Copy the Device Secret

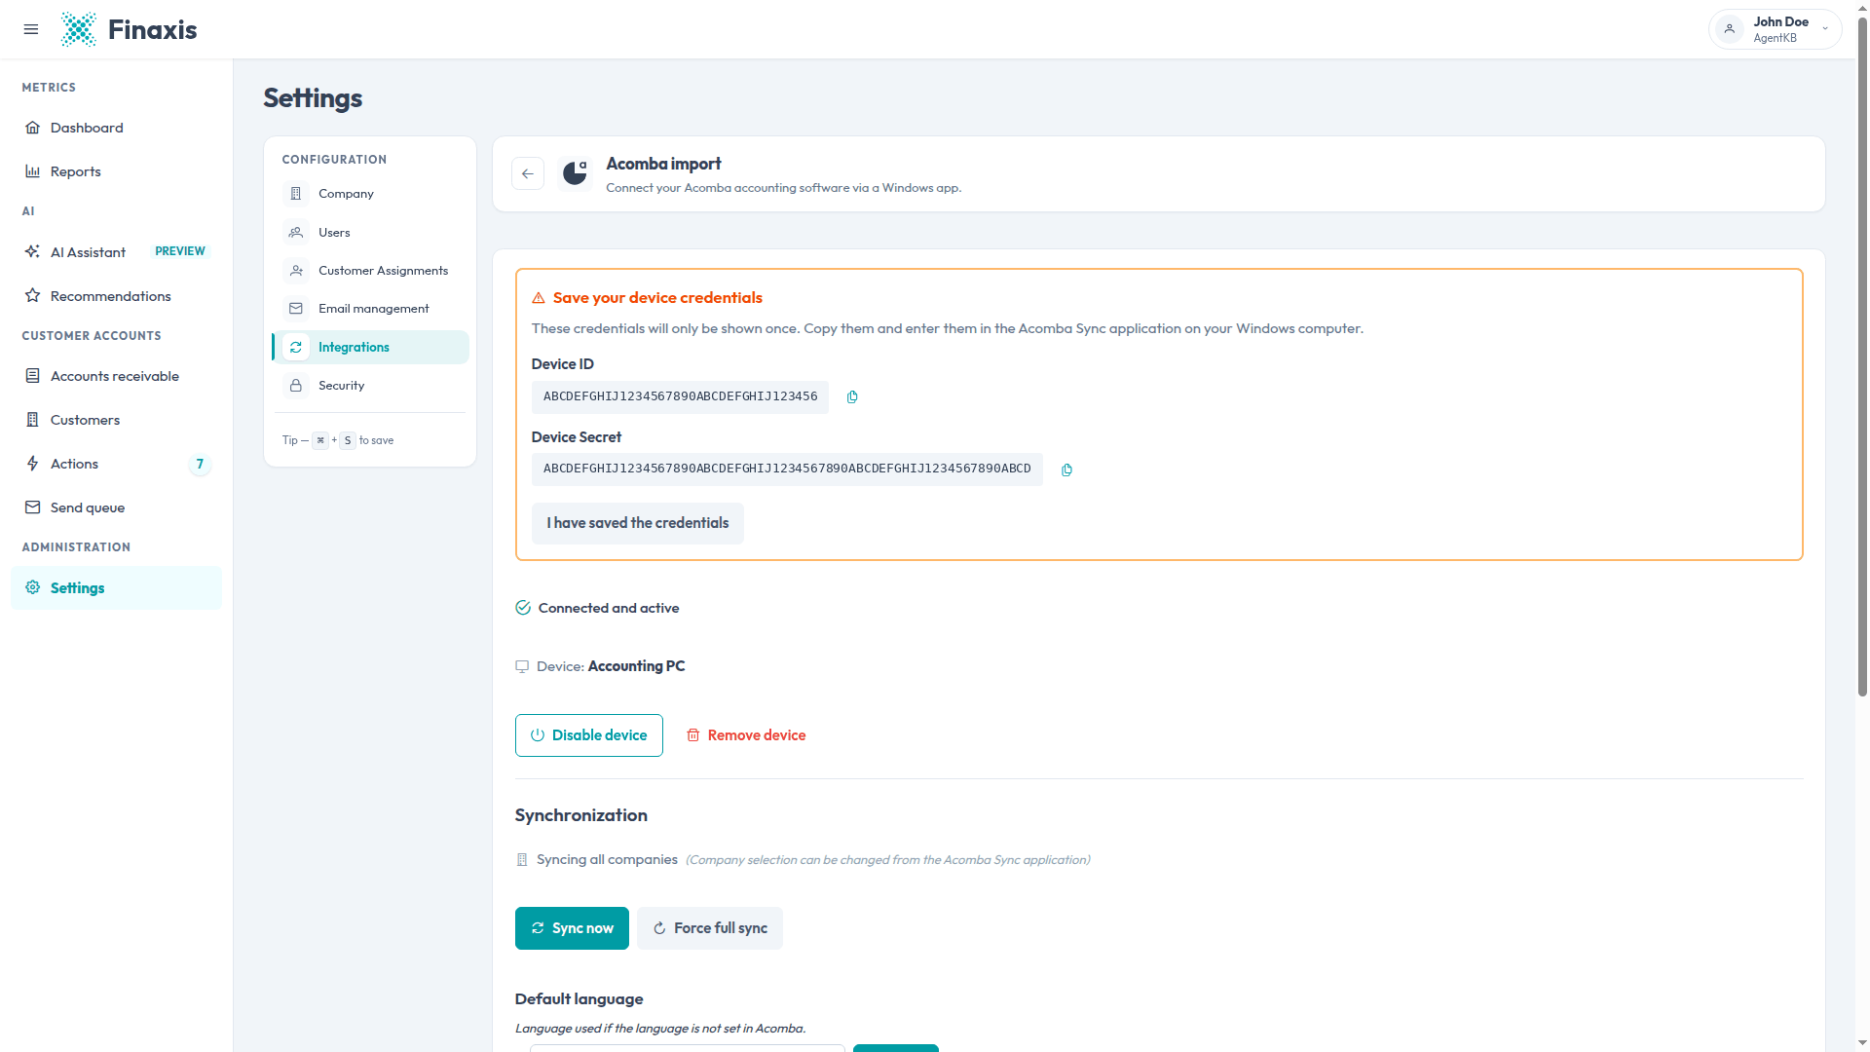(x=1066, y=470)
